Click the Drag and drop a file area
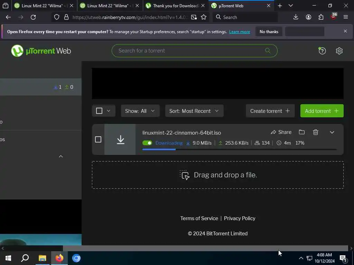The width and height of the screenshot is (354, 265). click(x=218, y=175)
